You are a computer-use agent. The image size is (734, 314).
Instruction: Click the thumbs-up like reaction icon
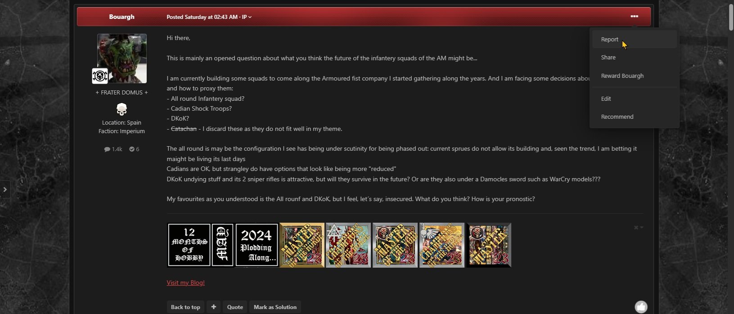[641, 307]
